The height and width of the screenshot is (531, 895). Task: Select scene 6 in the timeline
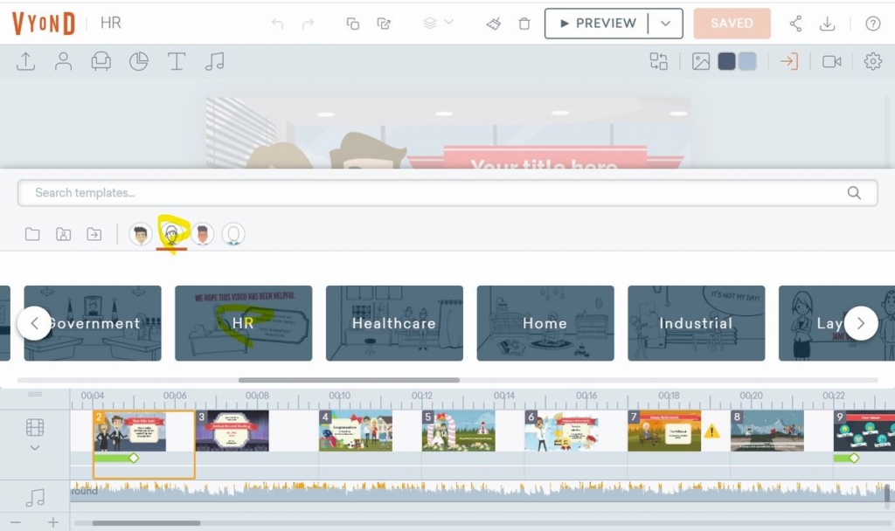click(561, 431)
